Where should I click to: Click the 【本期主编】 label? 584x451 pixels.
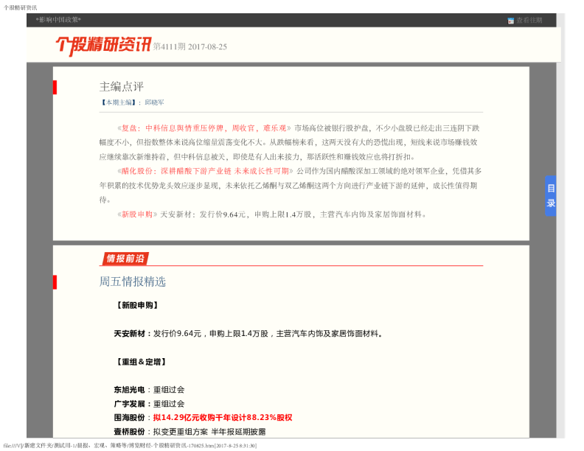119,102
